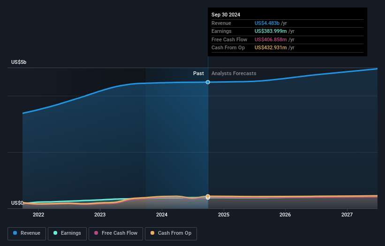Viewport: 385px width, 246px height.
Task: Click the US$406.858m free cash flow value
Action: tap(271, 39)
